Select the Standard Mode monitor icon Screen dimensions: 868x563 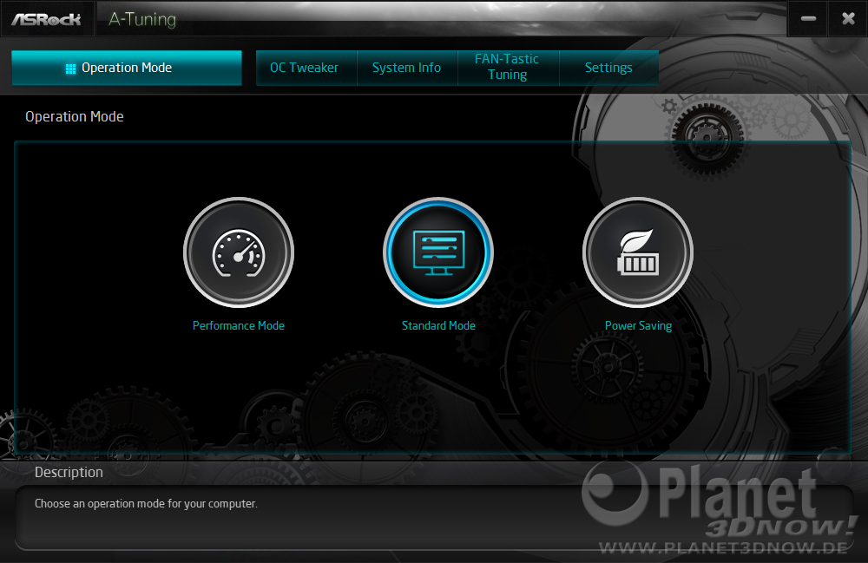tap(438, 252)
